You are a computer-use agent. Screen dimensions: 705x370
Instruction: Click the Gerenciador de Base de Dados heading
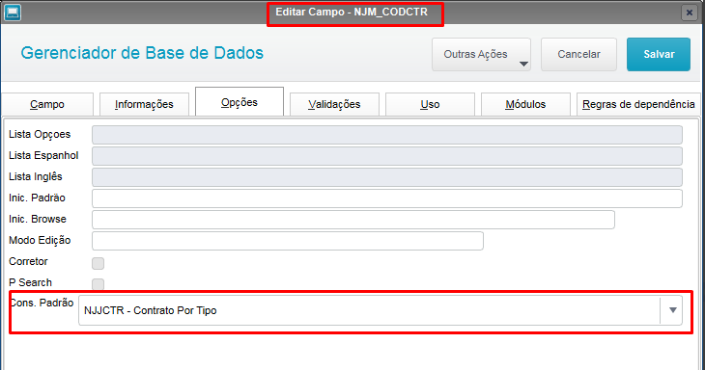[142, 53]
